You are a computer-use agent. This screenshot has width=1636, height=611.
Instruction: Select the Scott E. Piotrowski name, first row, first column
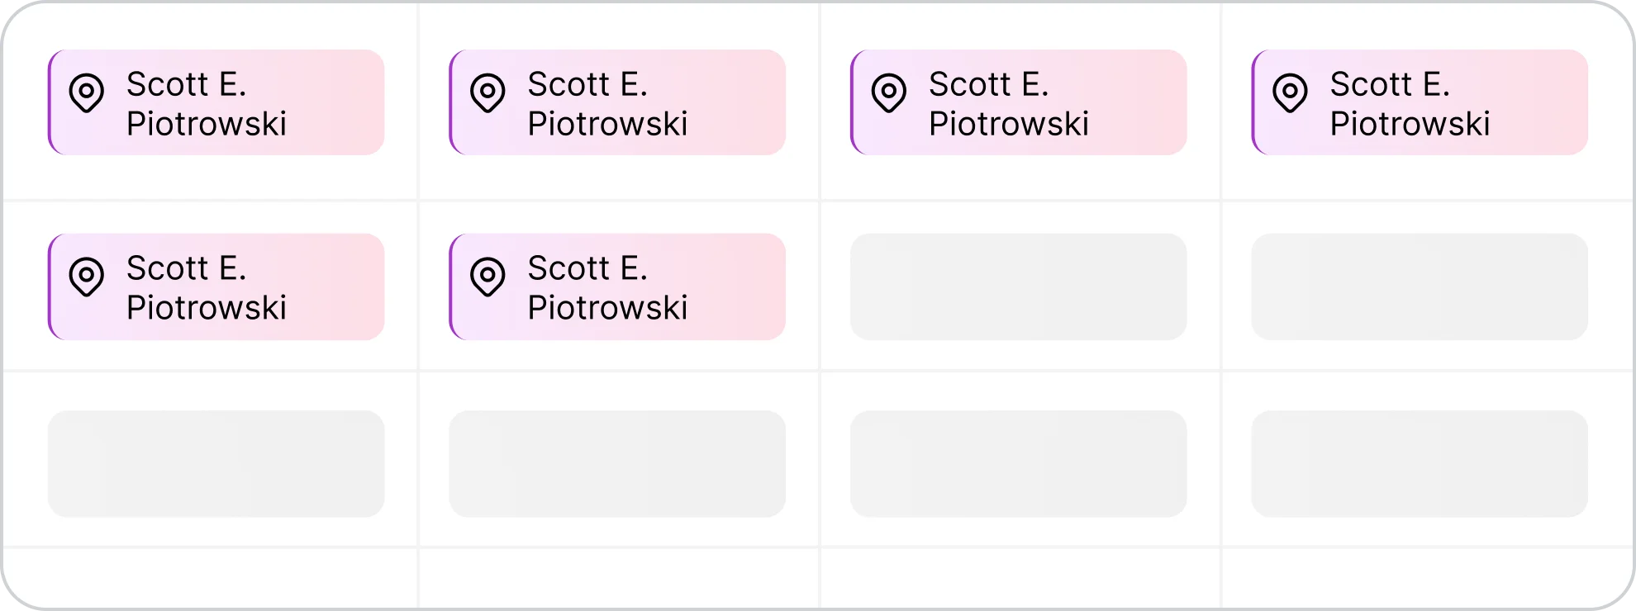[x=207, y=104]
